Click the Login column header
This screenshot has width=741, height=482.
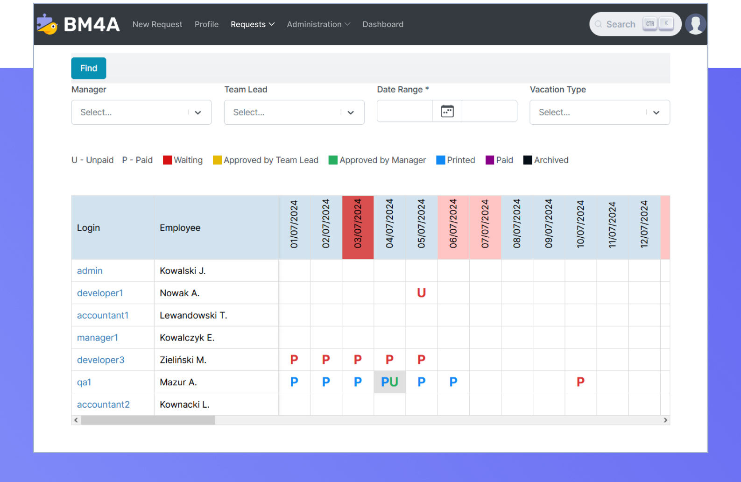(x=113, y=227)
